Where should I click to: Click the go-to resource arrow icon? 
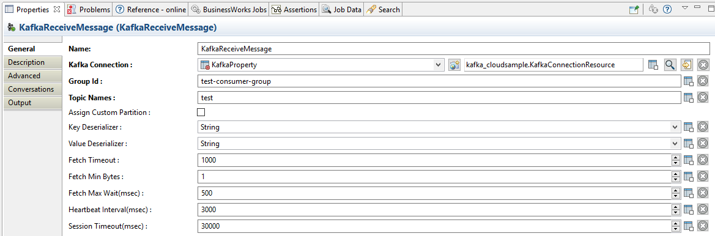point(687,65)
